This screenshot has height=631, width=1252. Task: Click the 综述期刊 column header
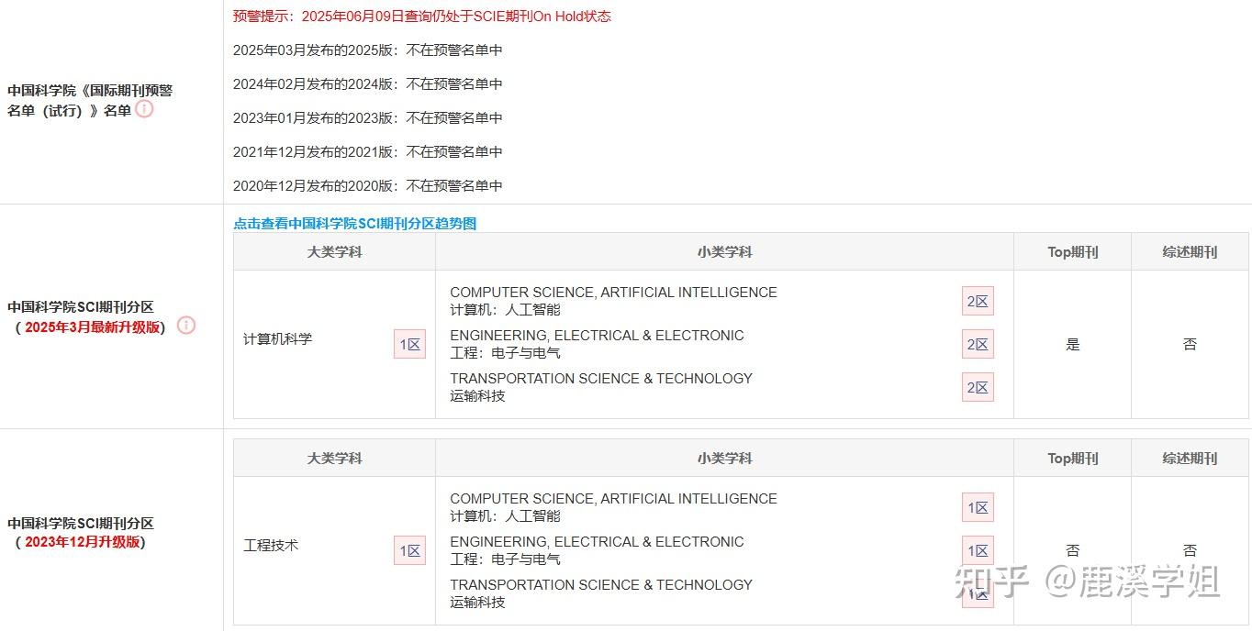(1190, 251)
